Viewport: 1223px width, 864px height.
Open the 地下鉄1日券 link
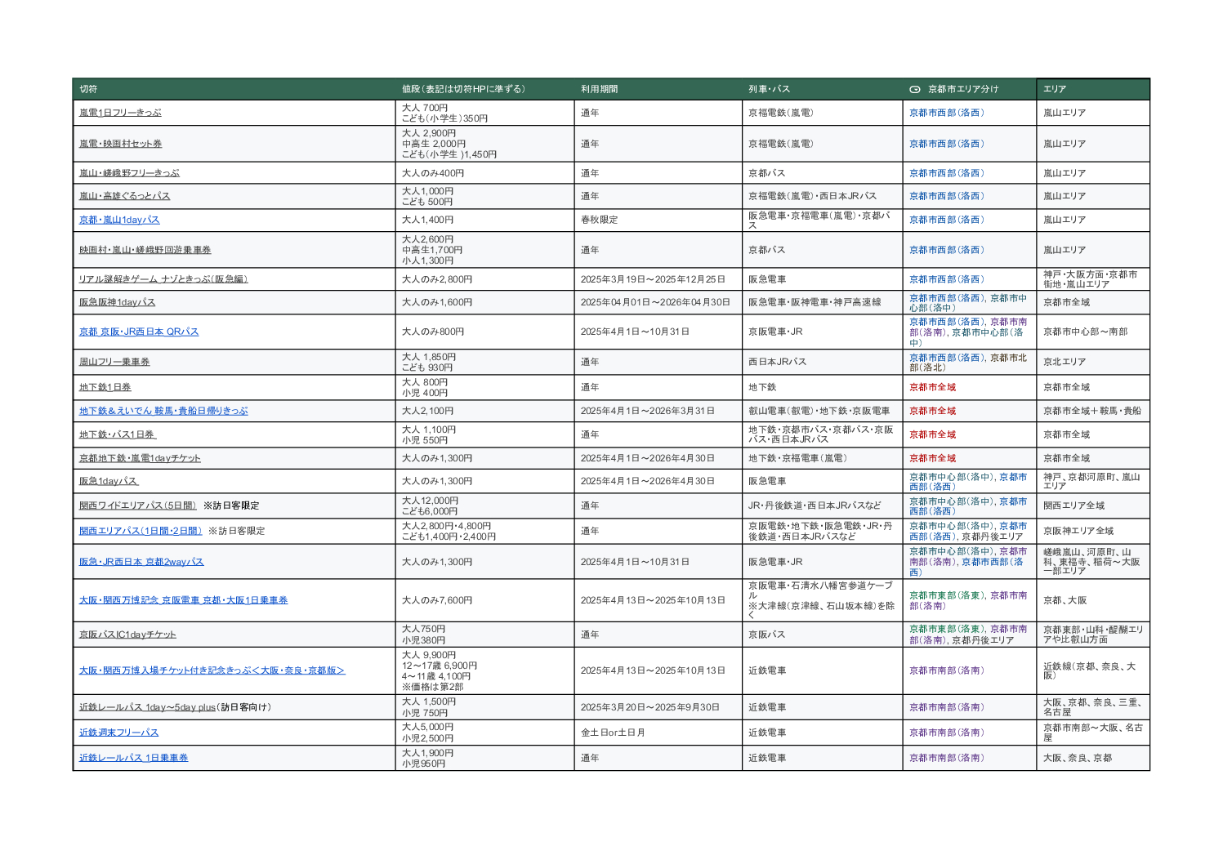tap(105, 387)
